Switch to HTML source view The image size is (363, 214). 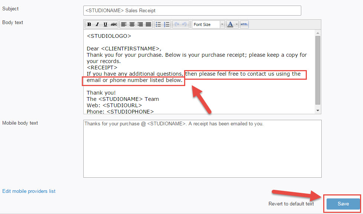click(244, 24)
